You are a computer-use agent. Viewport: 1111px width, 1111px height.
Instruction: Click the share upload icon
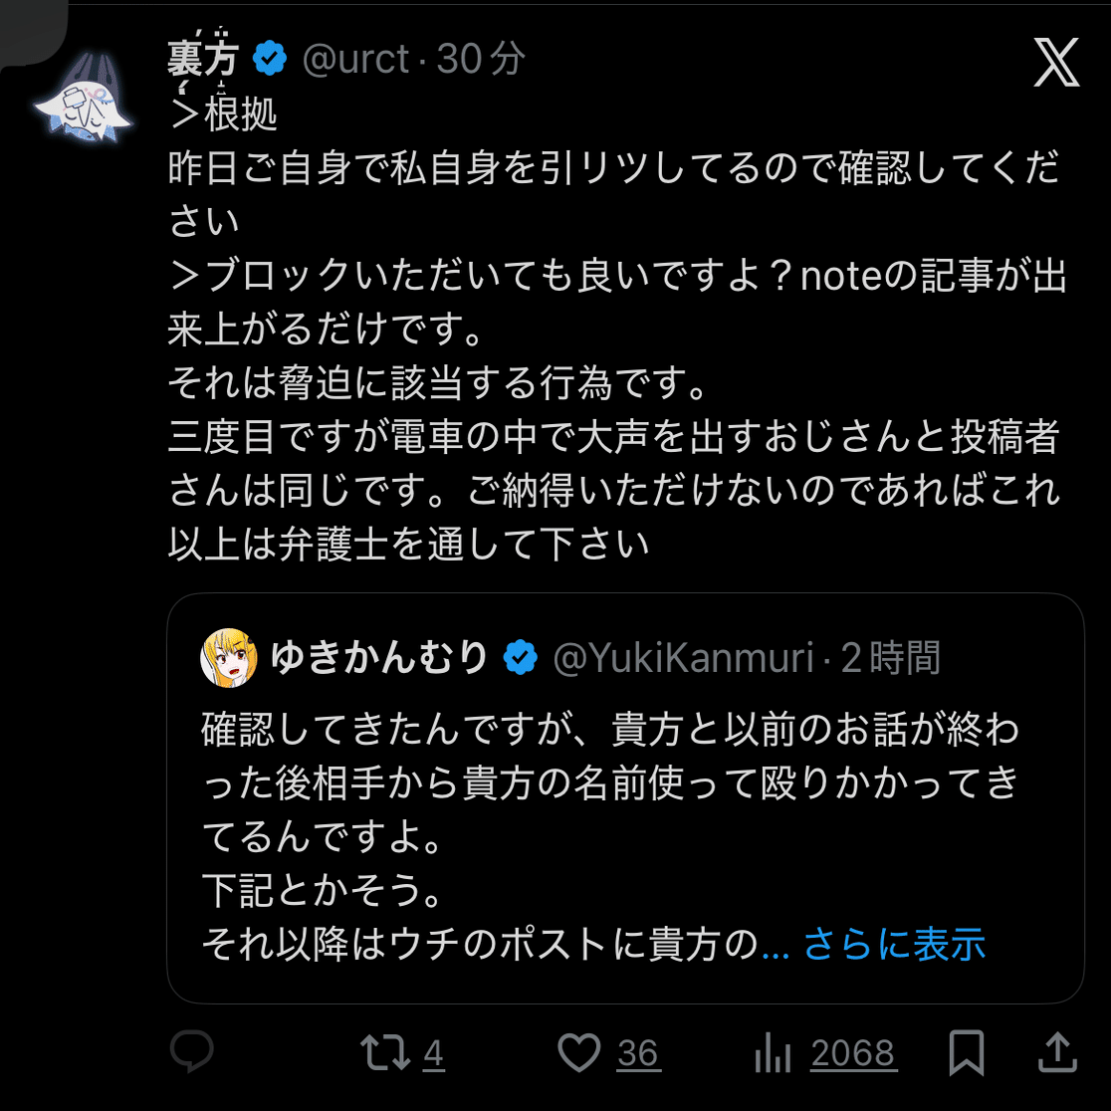tap(1059, 1052)
